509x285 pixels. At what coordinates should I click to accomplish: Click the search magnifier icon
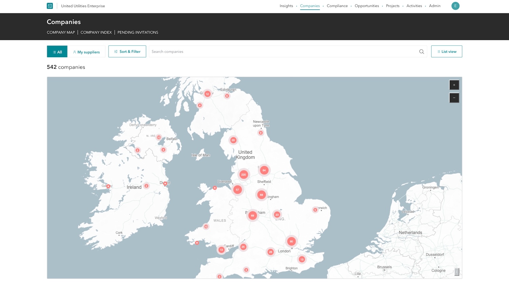coord(421,52)
